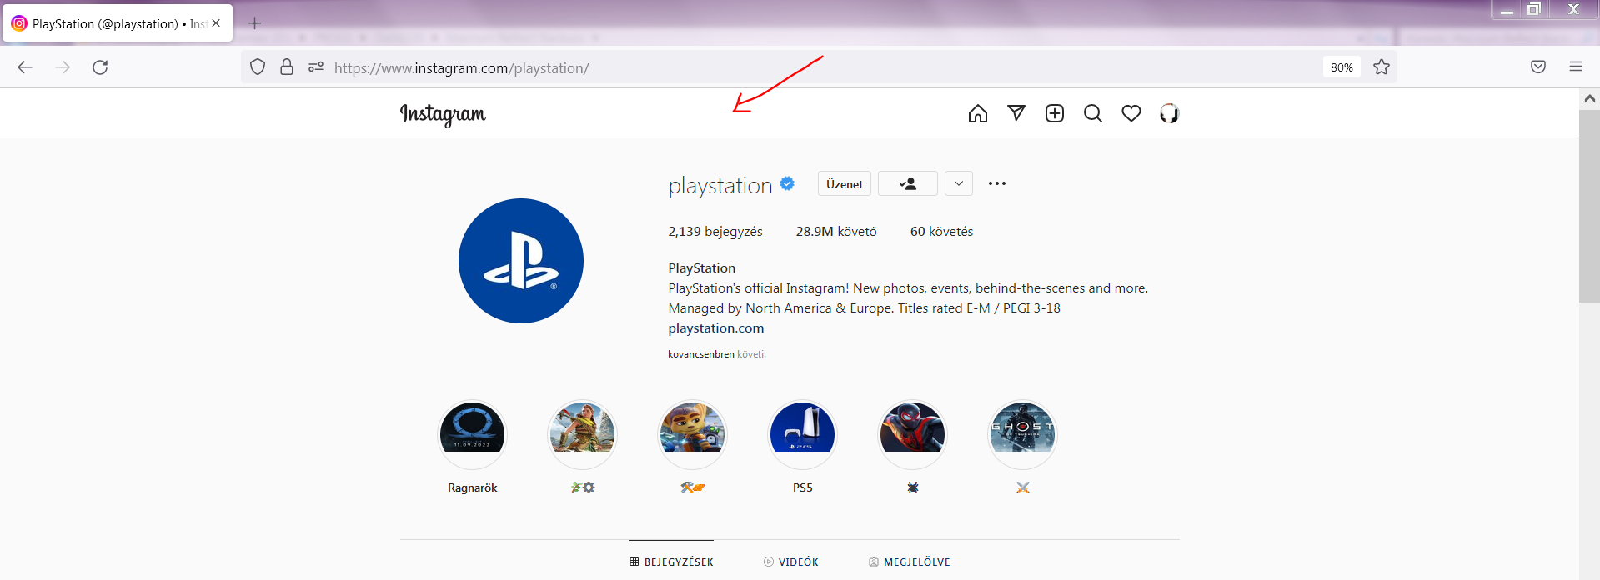Image resolution: width=1600 pixels, height=580 pixels.
Task: Open Instagram home feed icon
Action: click(x=978, y=113)
